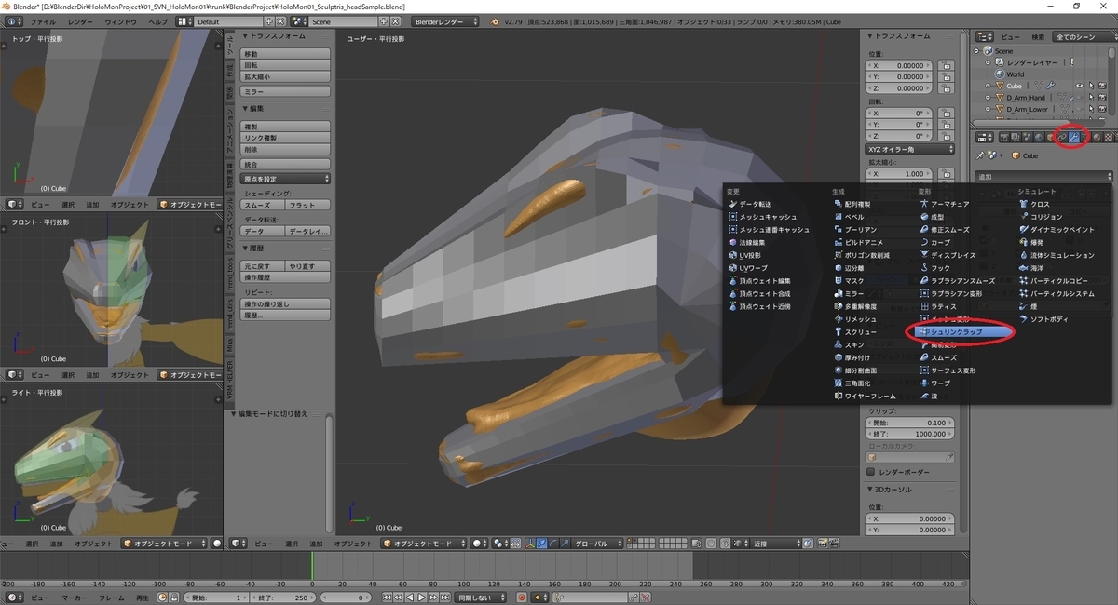Click the リンク複製 button
This screenshot has height=605, width=1118.
click(x=286, y=138)
